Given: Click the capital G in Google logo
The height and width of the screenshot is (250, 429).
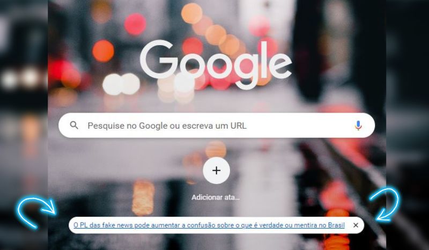Looking at the screenshot, I should coord(159,59).
